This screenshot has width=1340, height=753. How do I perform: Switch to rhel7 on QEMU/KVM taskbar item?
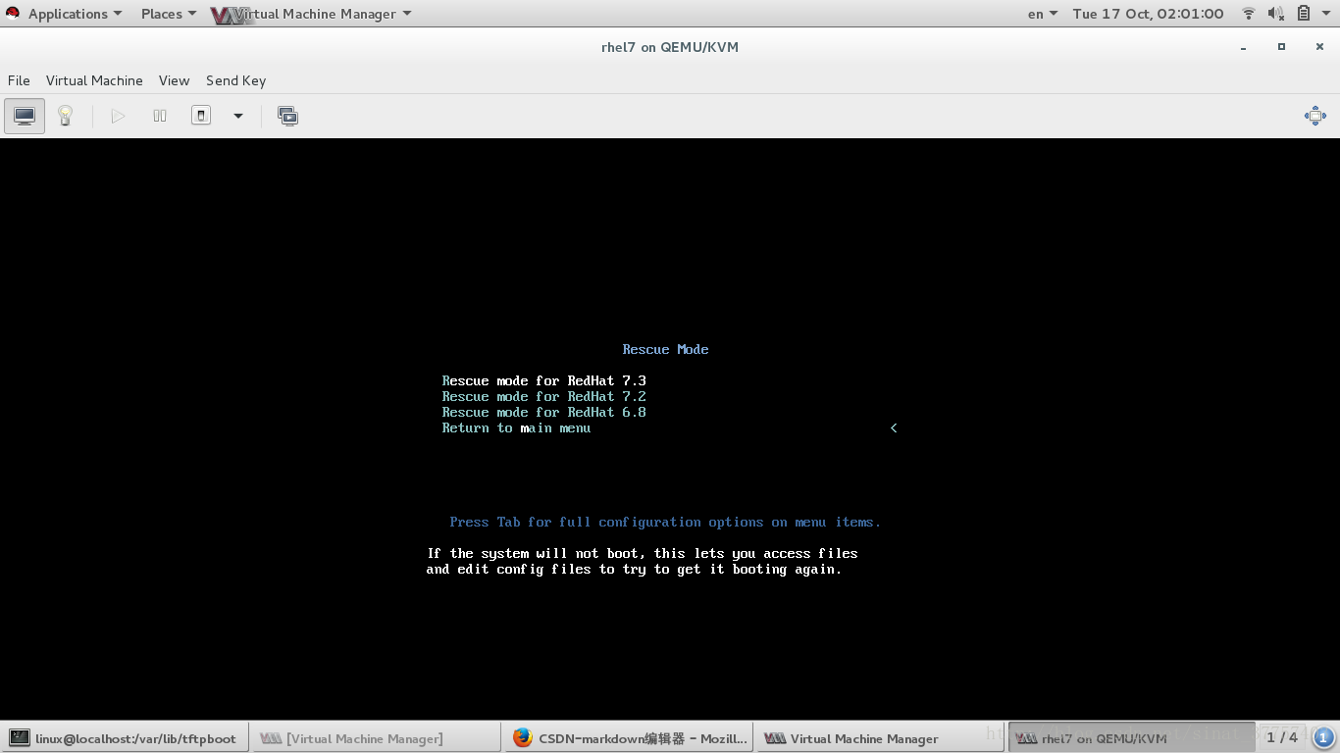[x=1132, y=738]
